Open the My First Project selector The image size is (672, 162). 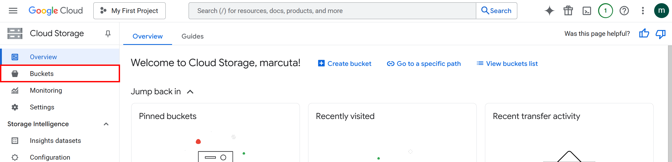coord(129,11)
